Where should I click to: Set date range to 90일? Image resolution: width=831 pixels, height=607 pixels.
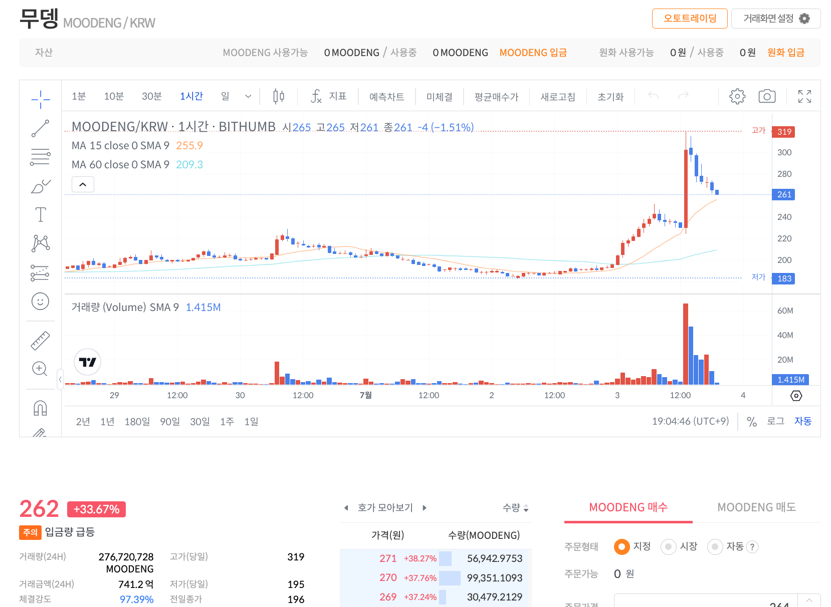[x=170, y=422]
